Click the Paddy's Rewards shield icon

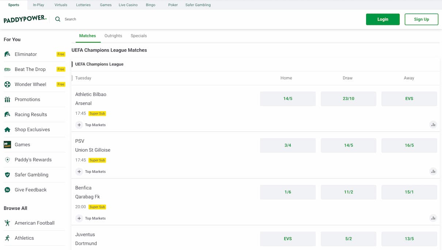(x=7, y=160)
